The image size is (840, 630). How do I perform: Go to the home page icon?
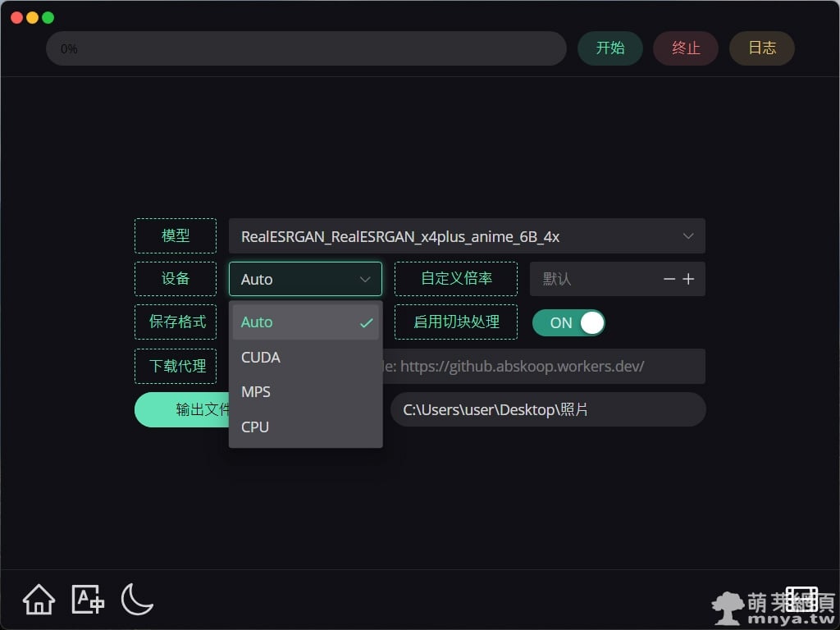click(39, 600)
